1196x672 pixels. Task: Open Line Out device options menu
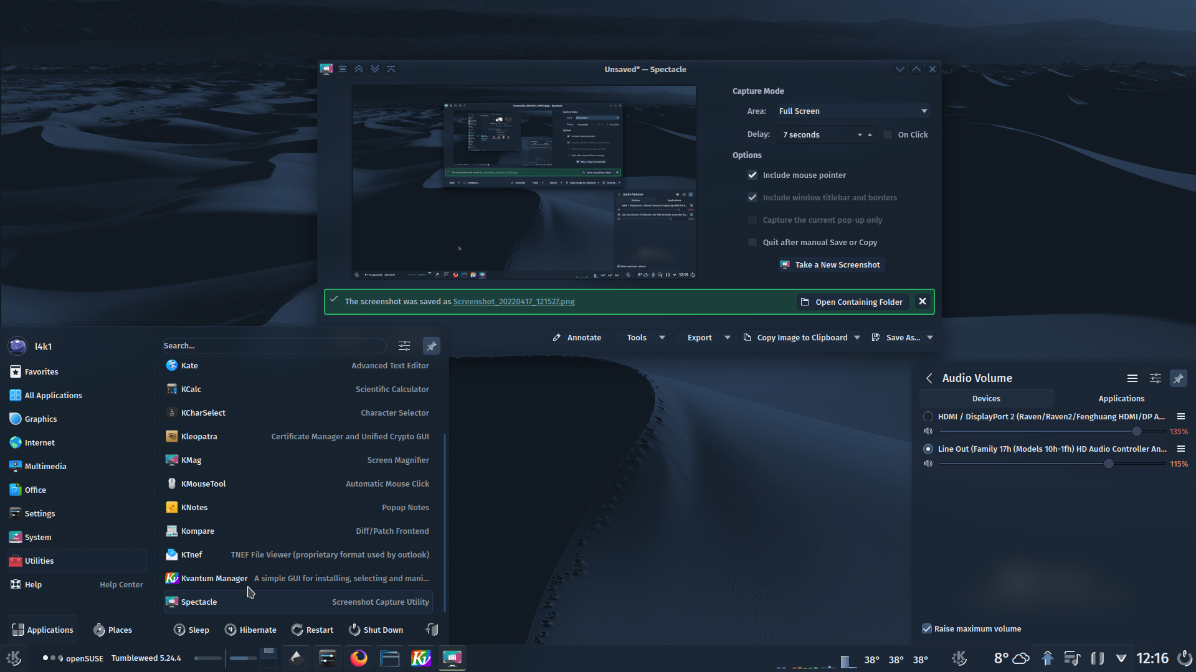pyautogui.click(x=1180, y=449)
